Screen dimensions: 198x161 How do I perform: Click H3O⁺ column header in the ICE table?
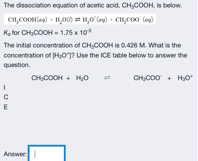[185, 78]
